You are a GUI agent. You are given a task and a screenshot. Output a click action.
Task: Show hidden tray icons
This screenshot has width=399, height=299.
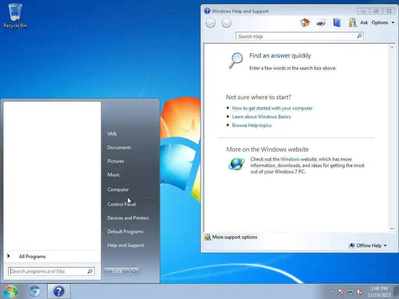coord(331,292)
